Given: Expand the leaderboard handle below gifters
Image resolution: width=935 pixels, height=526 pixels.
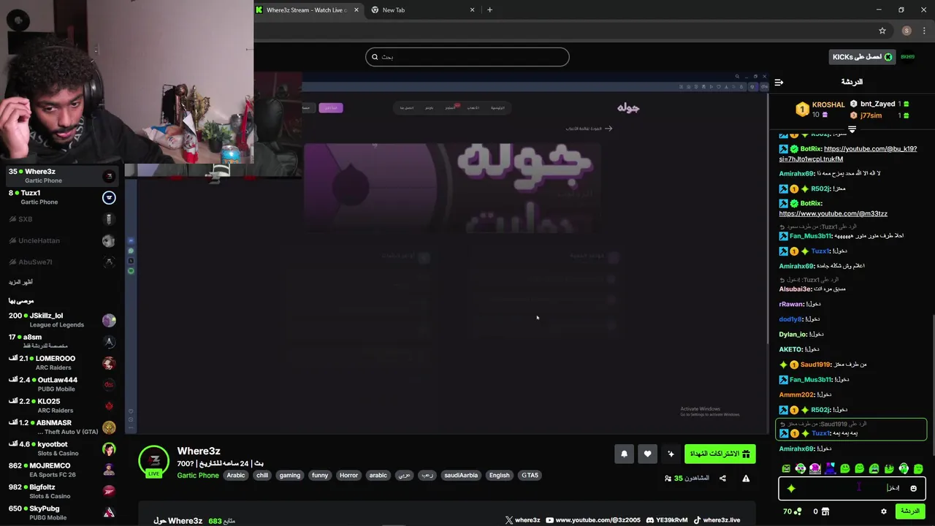Looking at the screenshot, I should [x=852, y=129].
